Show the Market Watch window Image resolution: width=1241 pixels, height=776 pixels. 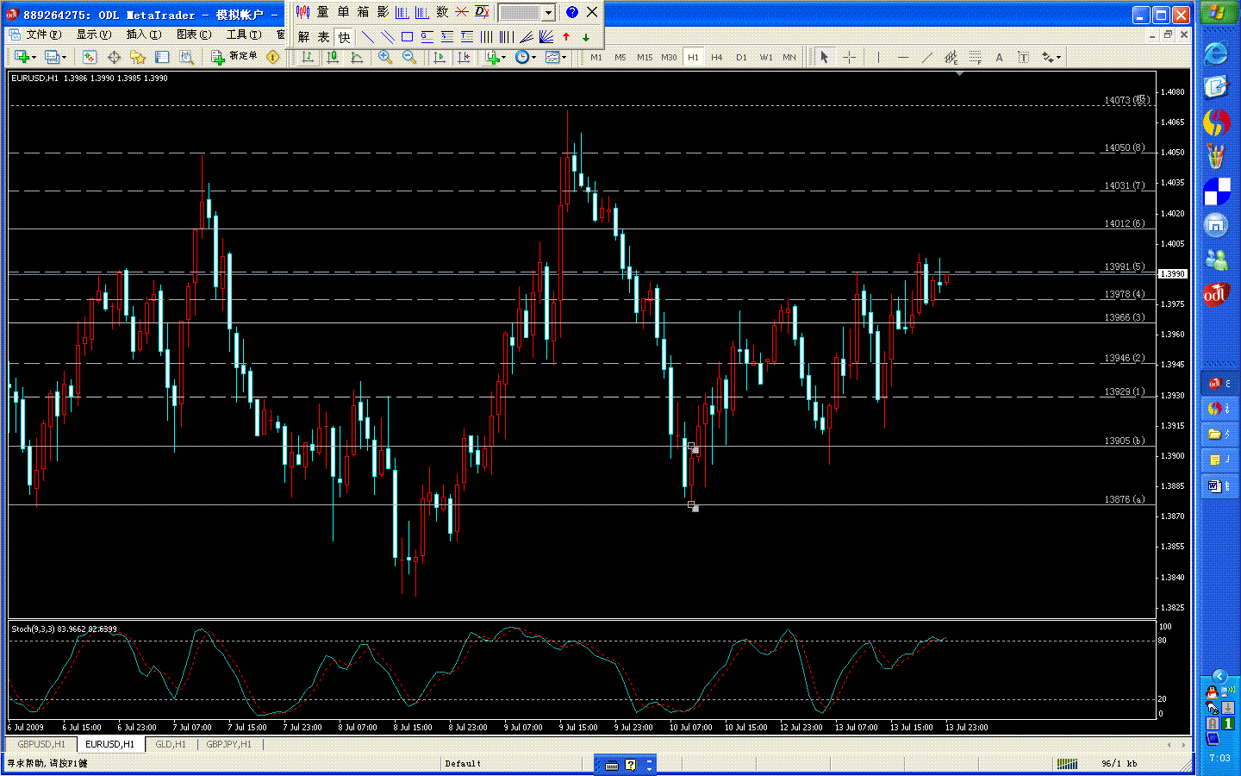pos(89,57)
